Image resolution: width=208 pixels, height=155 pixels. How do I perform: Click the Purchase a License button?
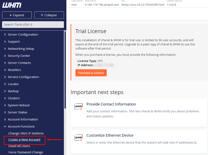(x=91, y=73)
